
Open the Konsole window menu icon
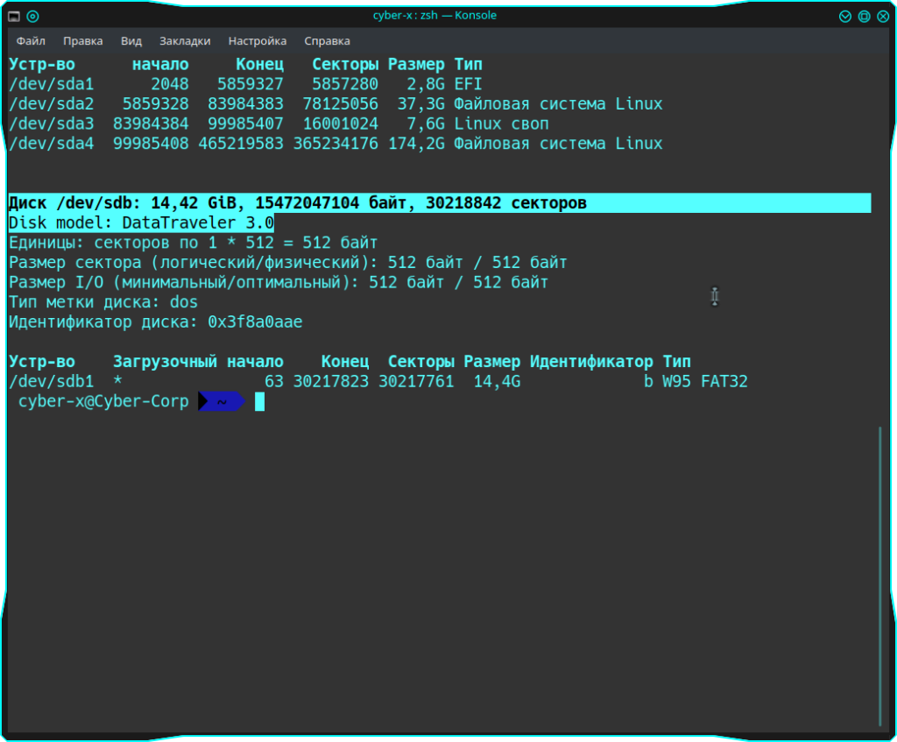pyautogui.click(x=15, y=16)
